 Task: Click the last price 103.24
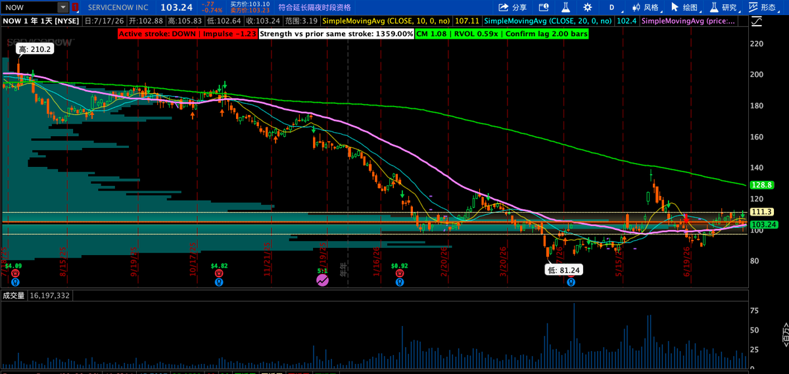[x=176, y=7]
